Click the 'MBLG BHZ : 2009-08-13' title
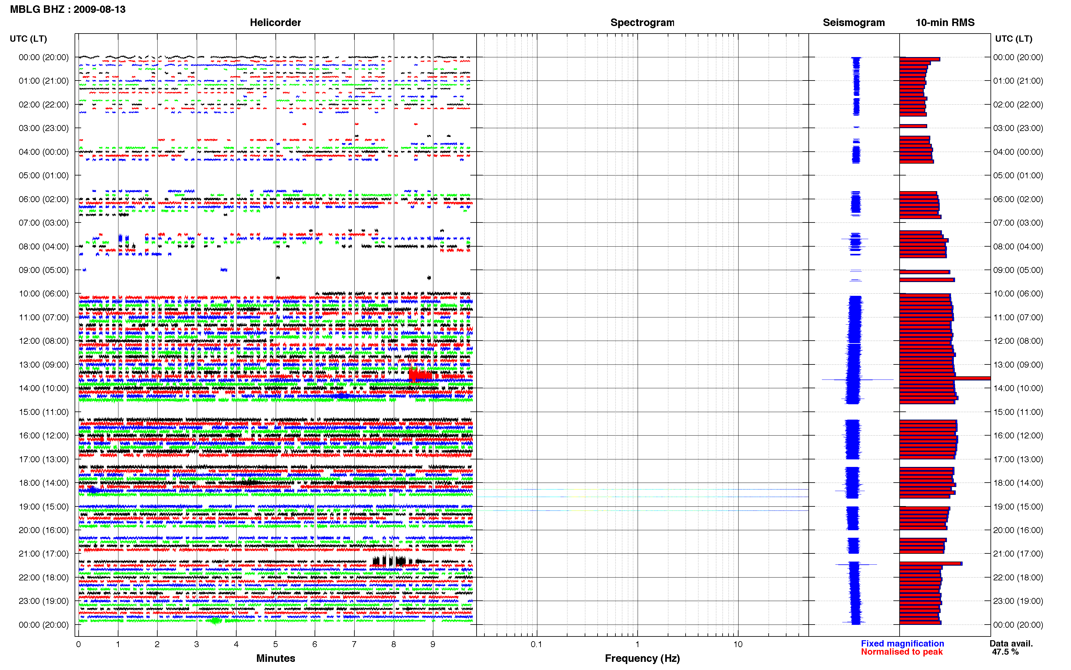Image resolution: width=1071 pixels, height=670 pixels. click(68, 9)
